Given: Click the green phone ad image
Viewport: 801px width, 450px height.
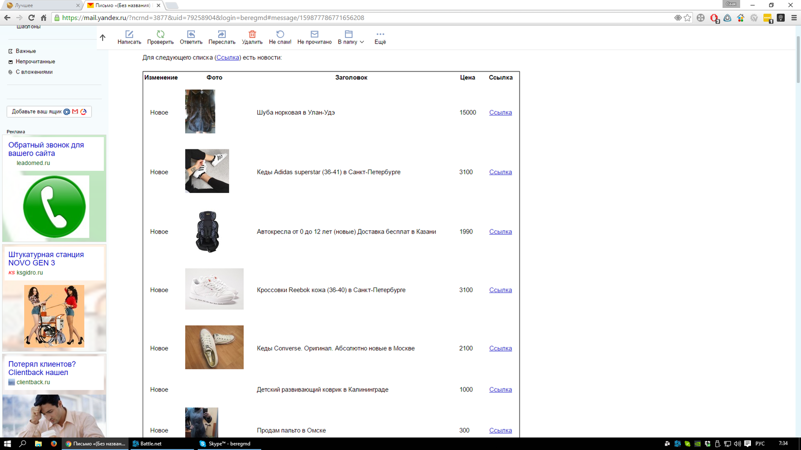Looking at the screenshot, I should (x=55, y=206).
